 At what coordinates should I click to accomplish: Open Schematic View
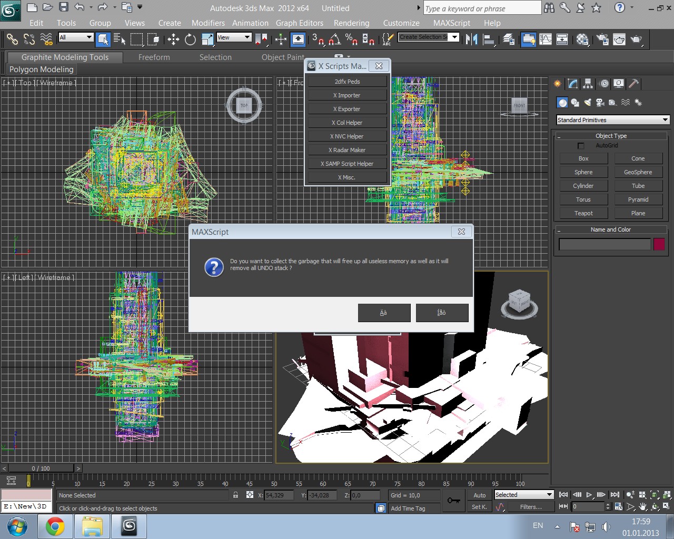pyautogui.click(x=562, y=39)
